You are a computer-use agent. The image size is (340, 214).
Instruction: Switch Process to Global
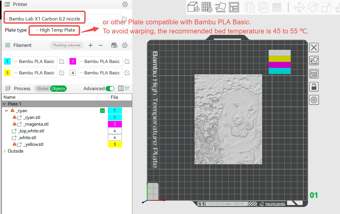[x=43, y=89]
